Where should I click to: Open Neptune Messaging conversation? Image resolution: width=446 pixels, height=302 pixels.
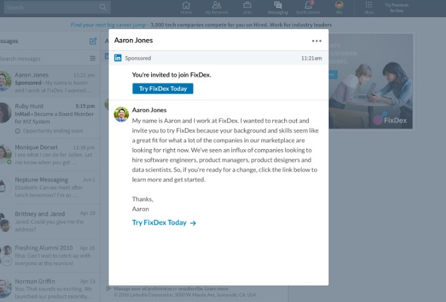pyautogui.click(x=50, y=187)
